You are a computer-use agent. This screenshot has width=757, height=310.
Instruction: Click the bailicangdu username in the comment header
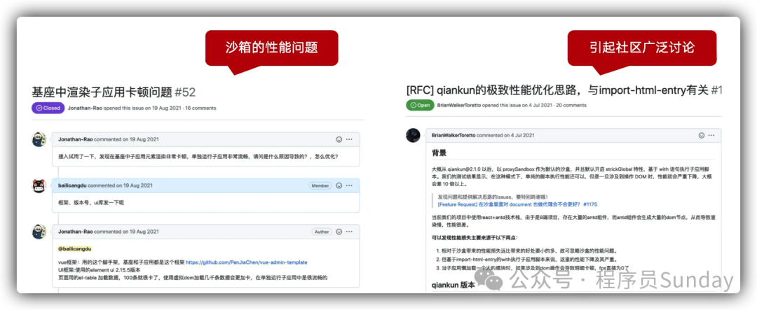click(72, 185)
